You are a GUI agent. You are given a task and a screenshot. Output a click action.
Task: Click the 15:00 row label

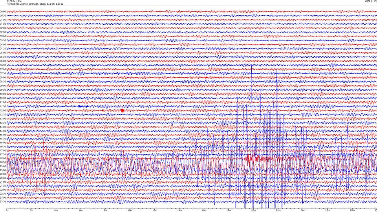coord(3,135)
